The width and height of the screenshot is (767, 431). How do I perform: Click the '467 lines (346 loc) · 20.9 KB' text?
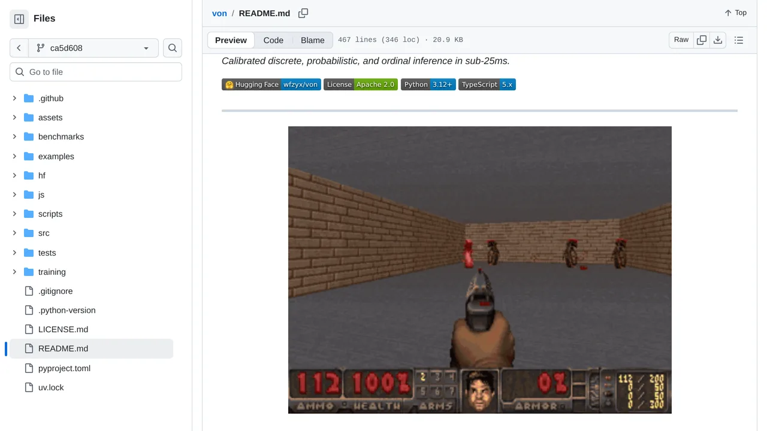(x=400, y=40)
